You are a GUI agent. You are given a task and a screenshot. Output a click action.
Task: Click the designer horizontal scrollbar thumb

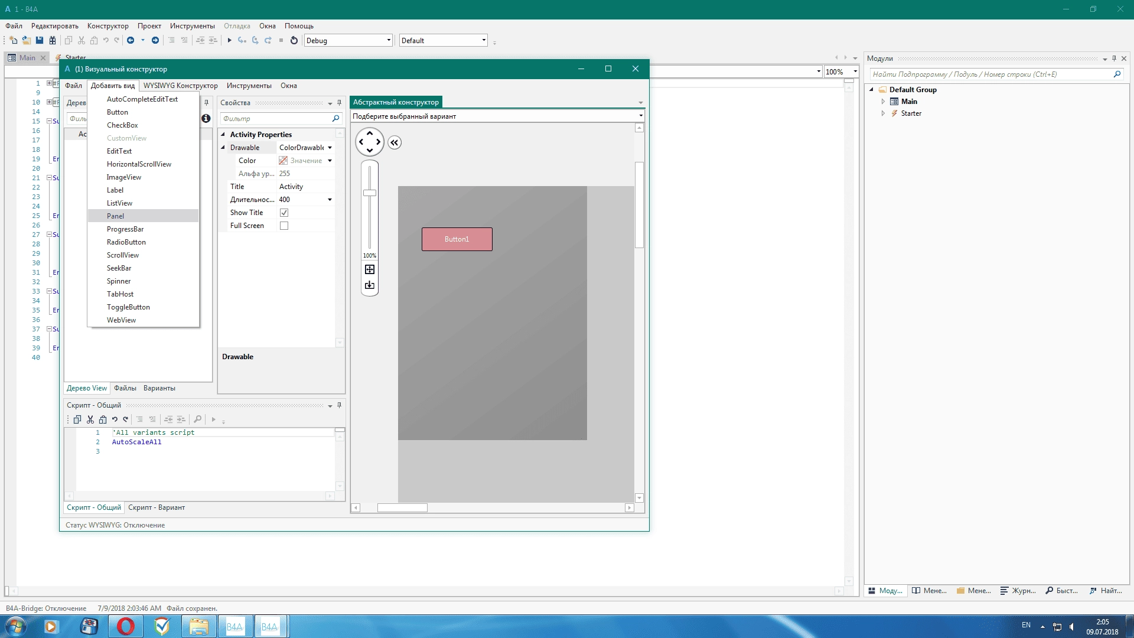402,508
